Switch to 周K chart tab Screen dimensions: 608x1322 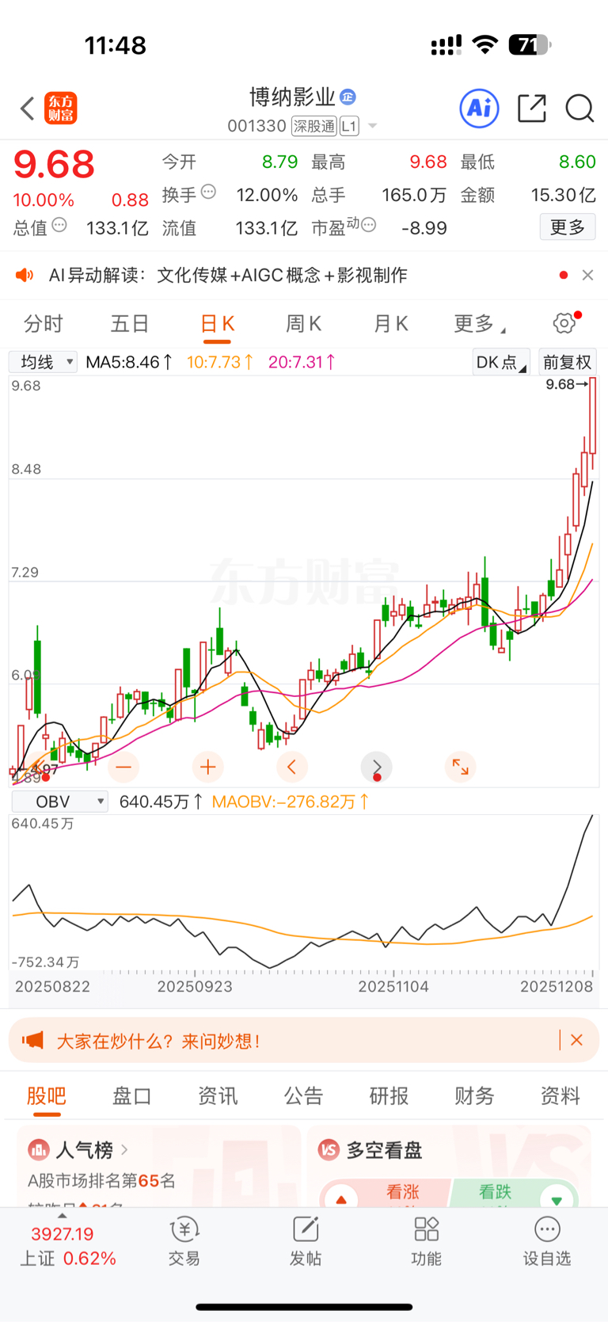click(303, 323)
